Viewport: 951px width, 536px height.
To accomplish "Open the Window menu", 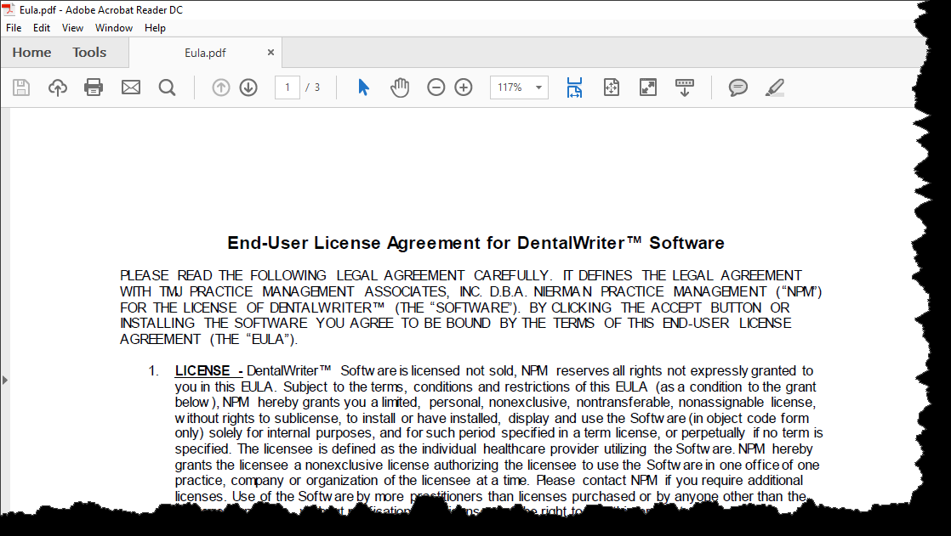I will [x=113, y=28].
